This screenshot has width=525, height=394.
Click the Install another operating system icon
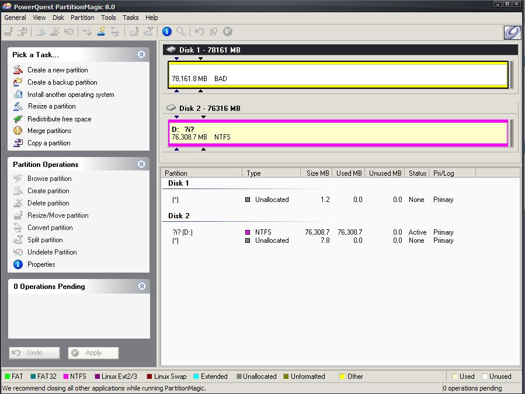[18, 95]
